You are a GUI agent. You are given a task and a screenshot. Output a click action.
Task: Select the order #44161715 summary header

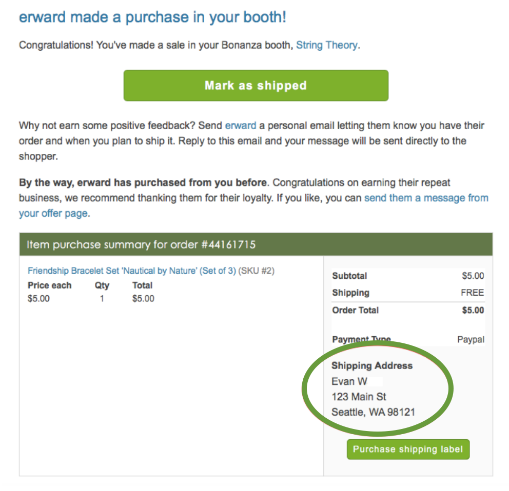(x=256, y=244)
